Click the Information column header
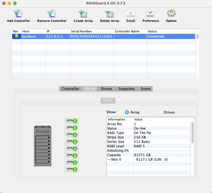The height and width of the screenshot is (193, 212). 120,119
